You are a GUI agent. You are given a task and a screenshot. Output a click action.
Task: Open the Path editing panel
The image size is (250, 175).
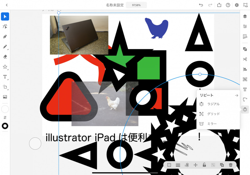pyautogui.click(x=245, y=100)
